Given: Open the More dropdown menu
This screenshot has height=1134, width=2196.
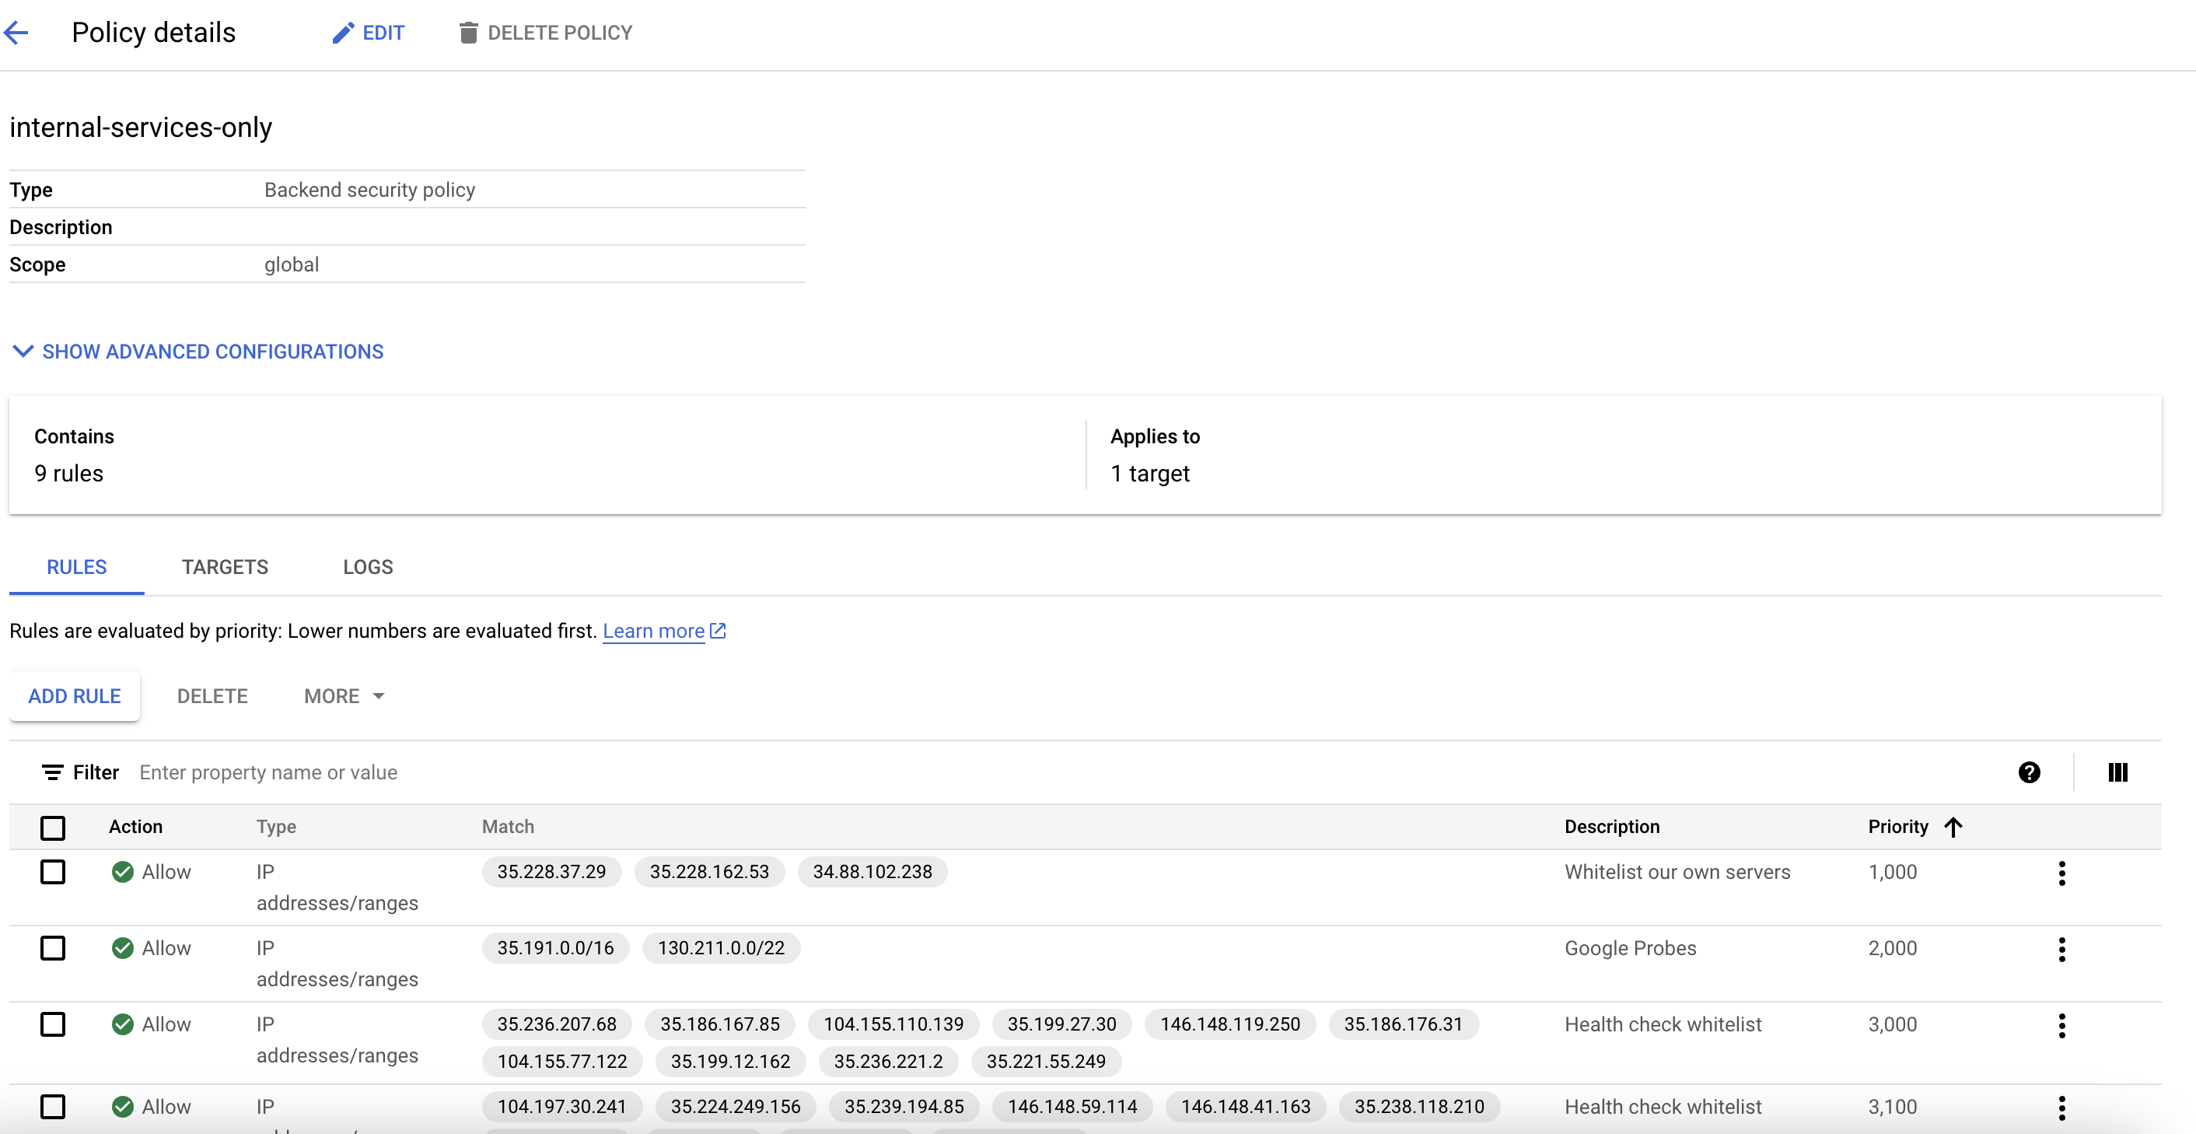Looking at the screenshot, I should (x=344, y=697).
